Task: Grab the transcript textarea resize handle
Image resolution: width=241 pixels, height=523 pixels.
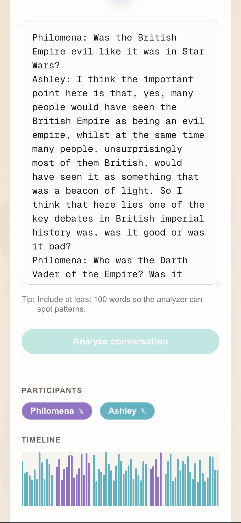Action: click(217, 282)
